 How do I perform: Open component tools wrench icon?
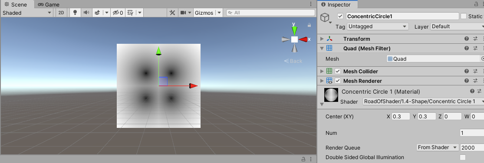(173, 13)
